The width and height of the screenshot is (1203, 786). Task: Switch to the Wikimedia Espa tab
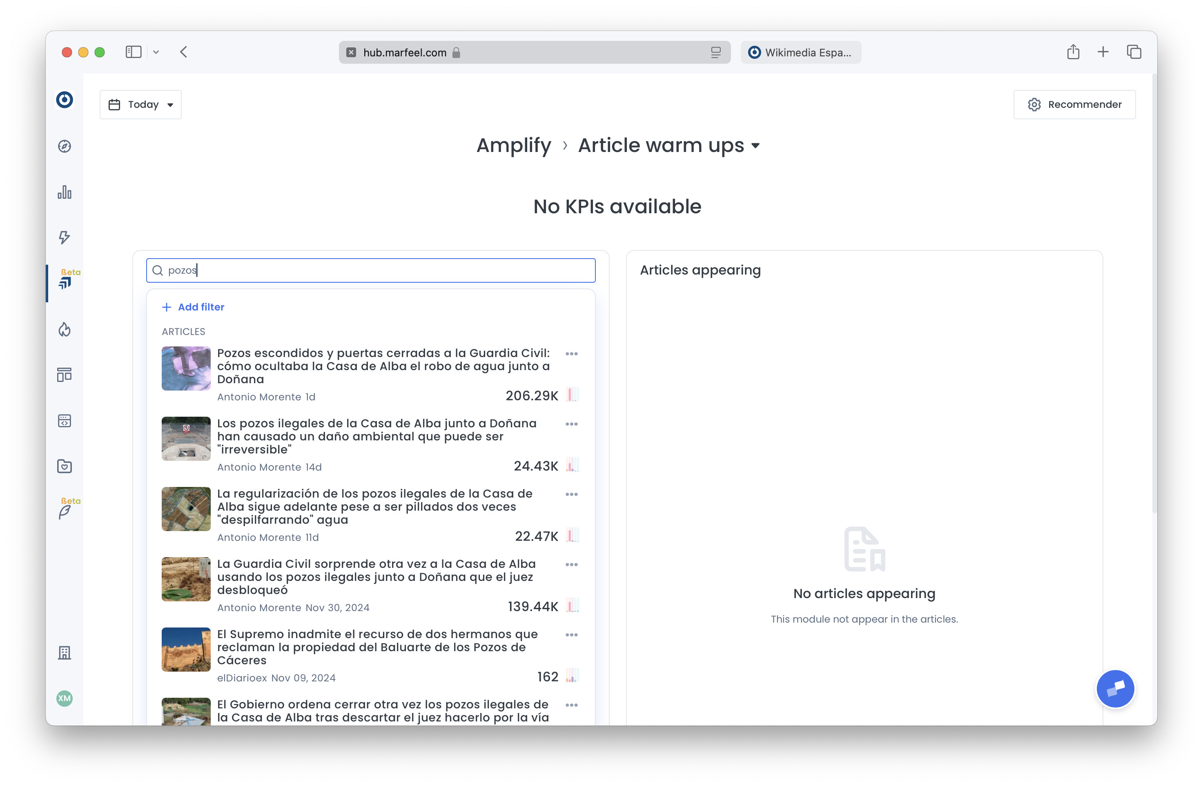[x=801, y=52]
